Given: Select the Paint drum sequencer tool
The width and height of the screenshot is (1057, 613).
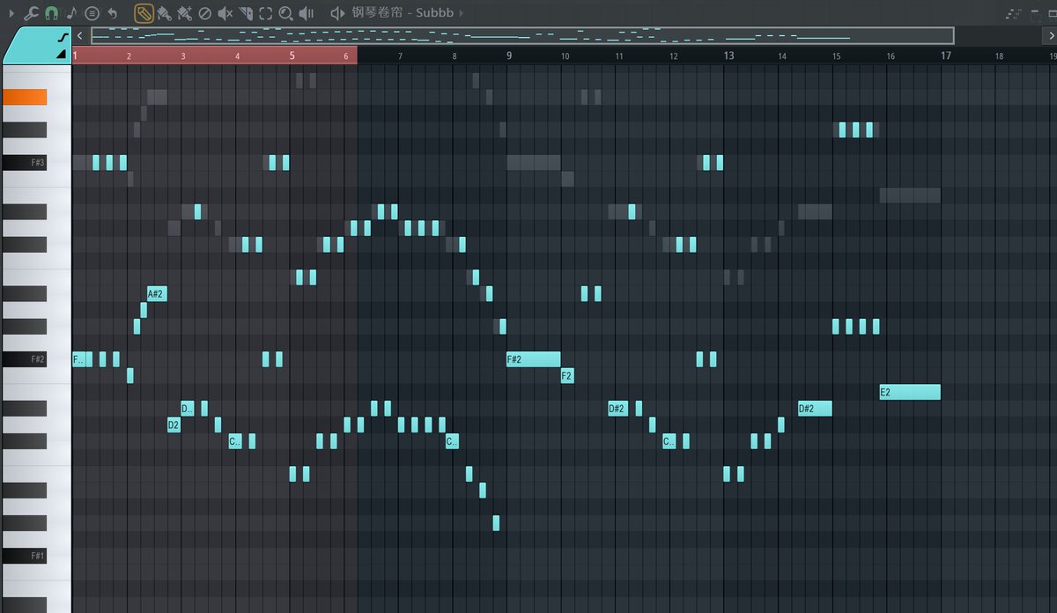Looking at the screenshot, I should pyautogui.click(x=184, y=13).
